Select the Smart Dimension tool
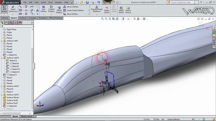The width and height of the screenshot is (216, 121). [13, 9]
